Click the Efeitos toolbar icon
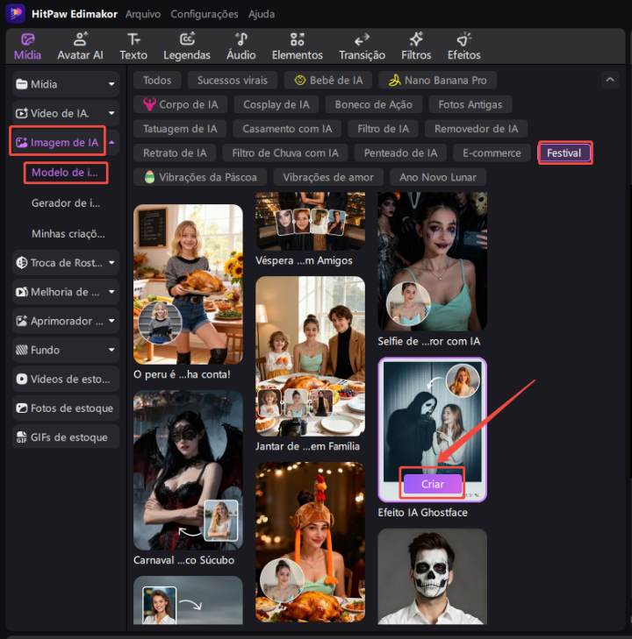632x639 pixels. [x=464, y=39]
